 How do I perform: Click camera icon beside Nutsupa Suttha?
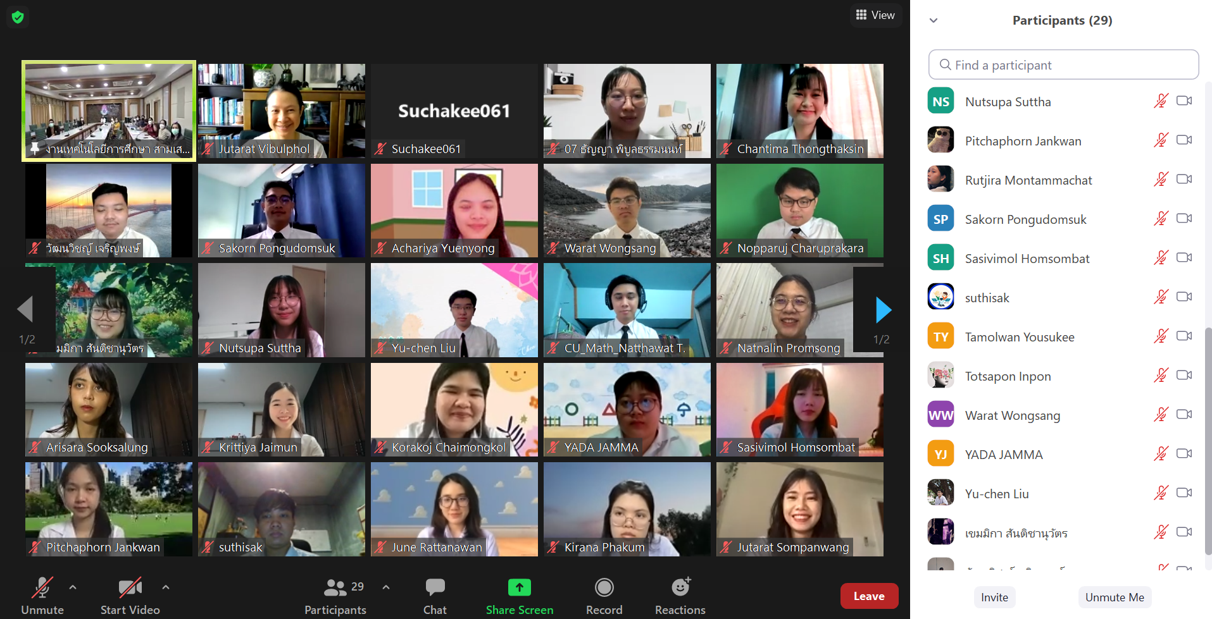tap(1184, 101)
